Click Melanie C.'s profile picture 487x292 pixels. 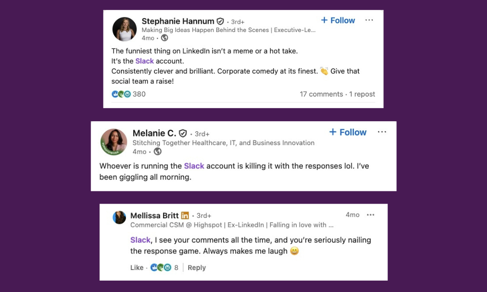[114, 142]
